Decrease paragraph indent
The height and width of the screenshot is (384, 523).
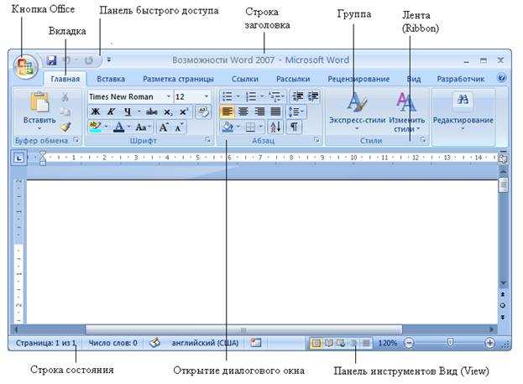[297, 96]
